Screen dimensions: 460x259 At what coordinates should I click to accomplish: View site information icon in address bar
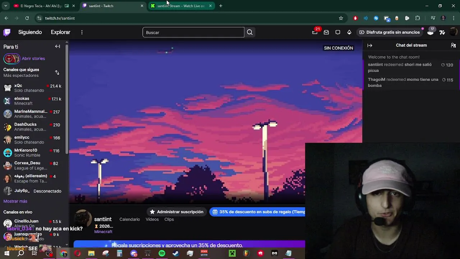(x=39, y=18)
